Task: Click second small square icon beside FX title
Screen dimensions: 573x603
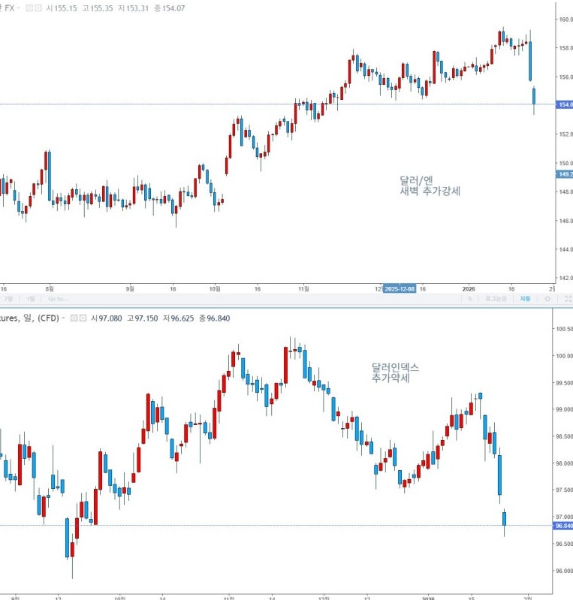Action: pyautogui.click(x=38, y=8)
